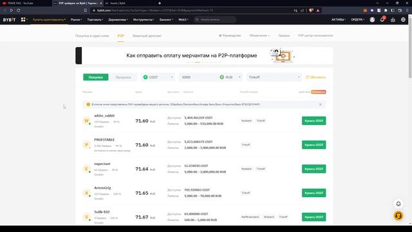Open the Руководство guide link
The height and width of the screenshot is (232, 412).
(230, 35)
